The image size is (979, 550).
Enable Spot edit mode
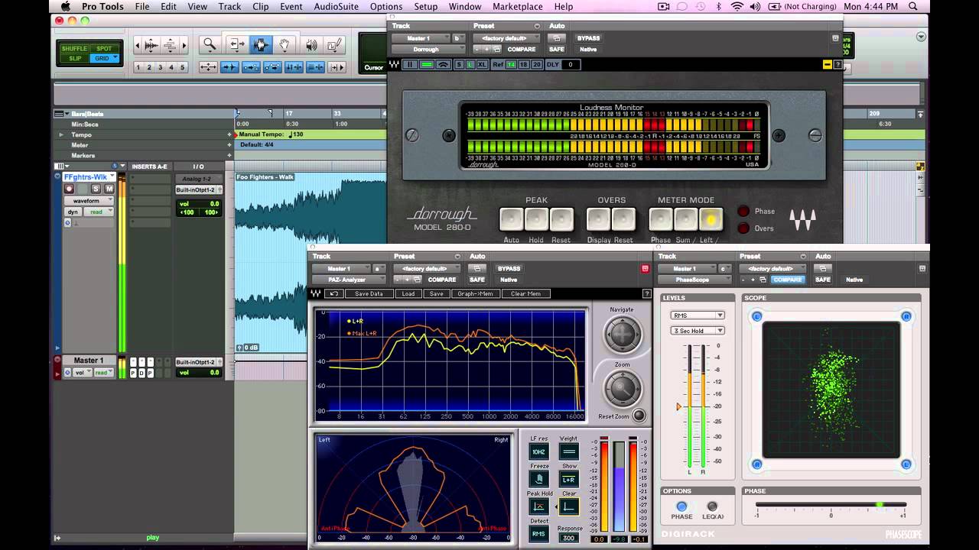tap(103, 49)
